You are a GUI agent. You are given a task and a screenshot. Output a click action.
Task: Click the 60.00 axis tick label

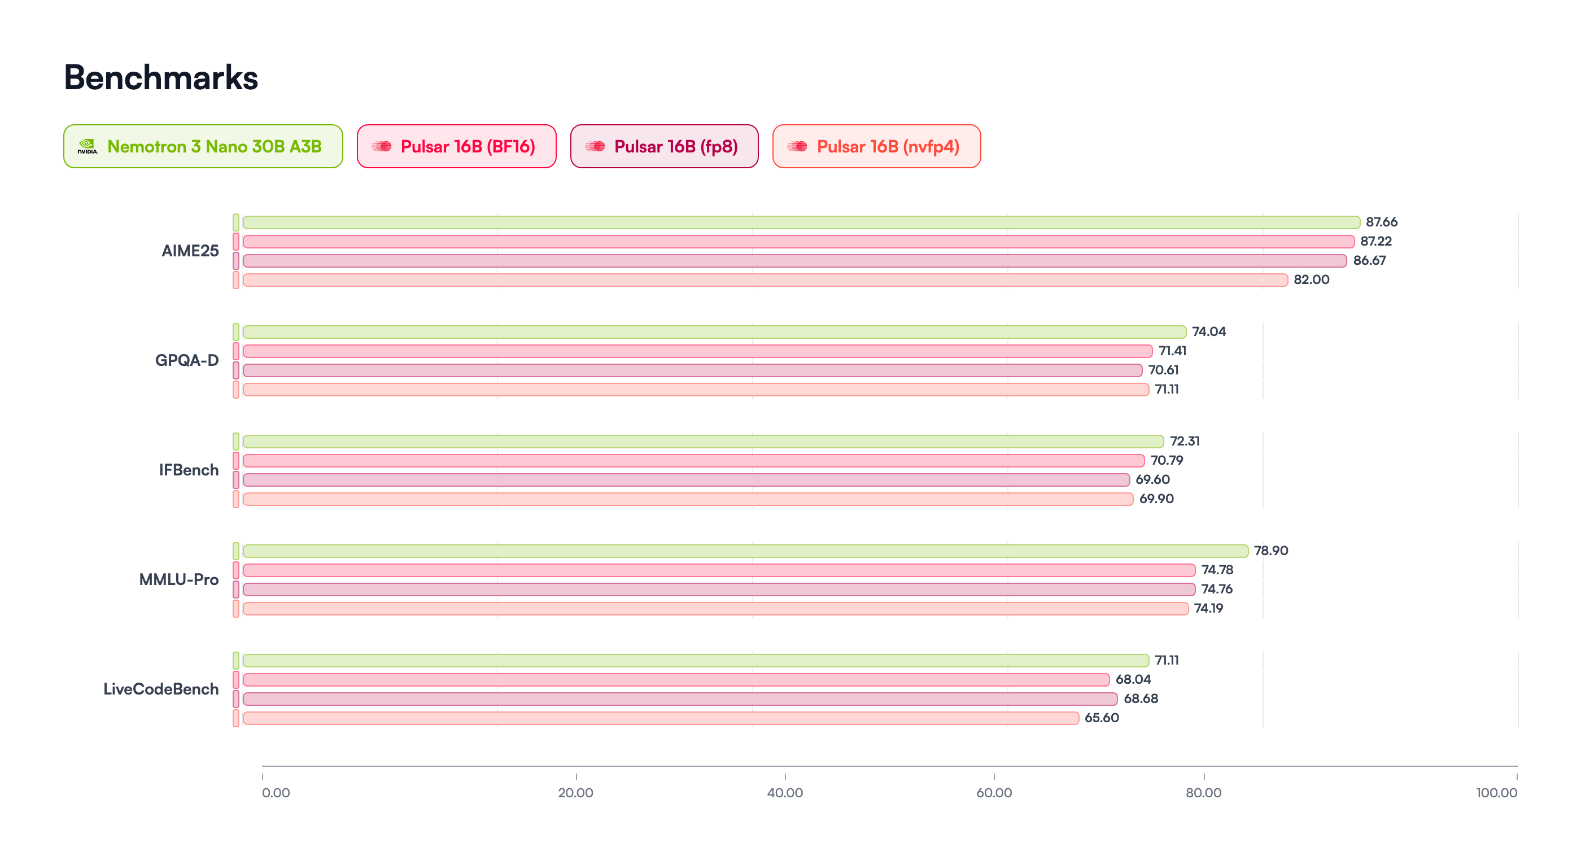coord(994,793)
